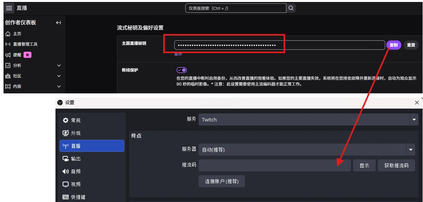Click the 音频 speaker icon

[x=66, y=172]
